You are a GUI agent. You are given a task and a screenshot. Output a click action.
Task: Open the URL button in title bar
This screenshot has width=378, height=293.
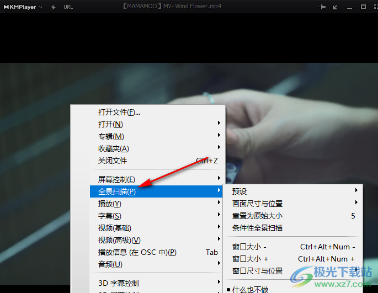68,7
